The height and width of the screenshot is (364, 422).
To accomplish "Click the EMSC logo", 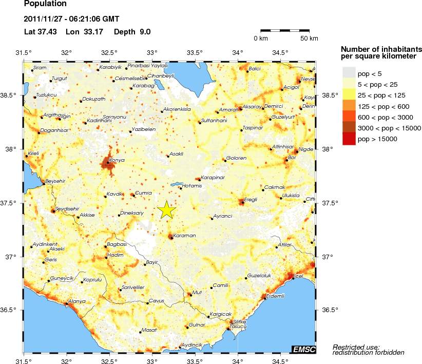I will tap(303, 350).
